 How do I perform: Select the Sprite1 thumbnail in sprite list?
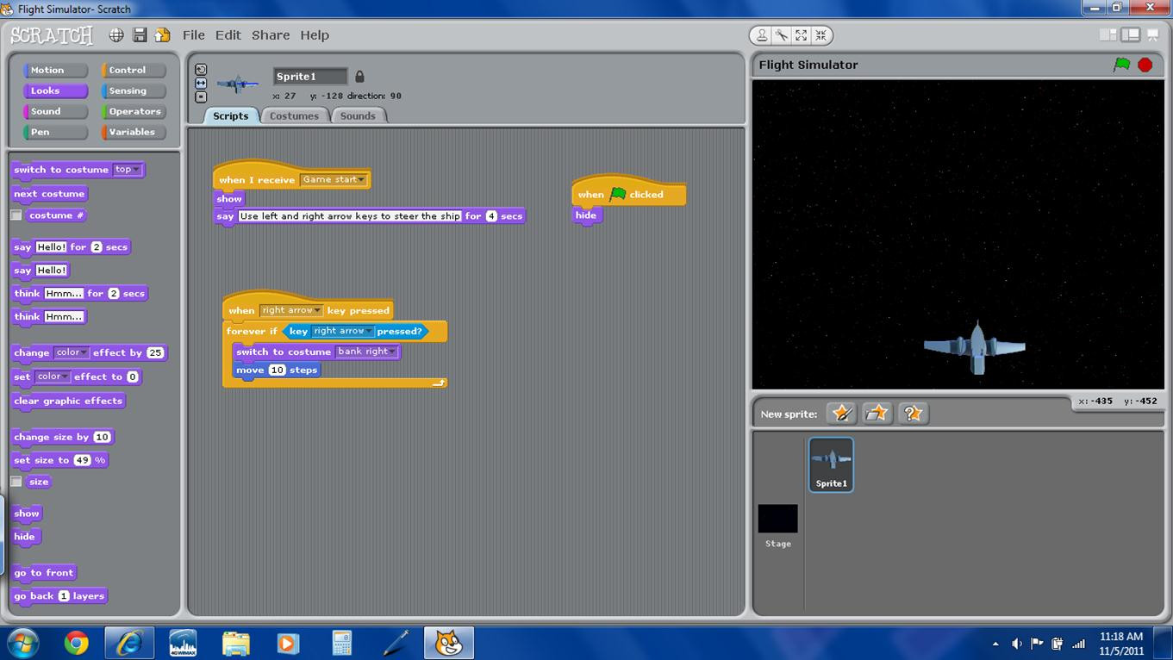[831, 464]
